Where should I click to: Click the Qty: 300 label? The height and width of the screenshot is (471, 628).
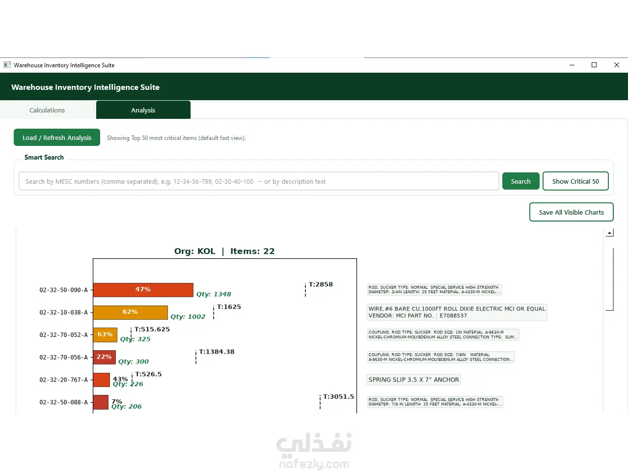pos(134,361)
